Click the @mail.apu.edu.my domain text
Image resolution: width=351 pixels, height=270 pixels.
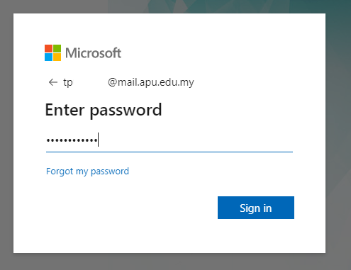click(151, 82)
